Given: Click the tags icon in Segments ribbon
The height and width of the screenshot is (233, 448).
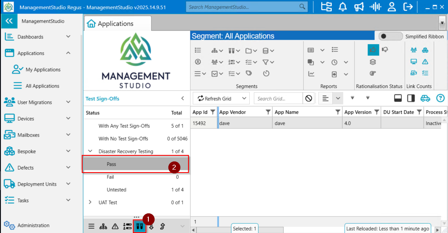Looking at the screenshot, I should pyautogui.click(x=249, y=74).
